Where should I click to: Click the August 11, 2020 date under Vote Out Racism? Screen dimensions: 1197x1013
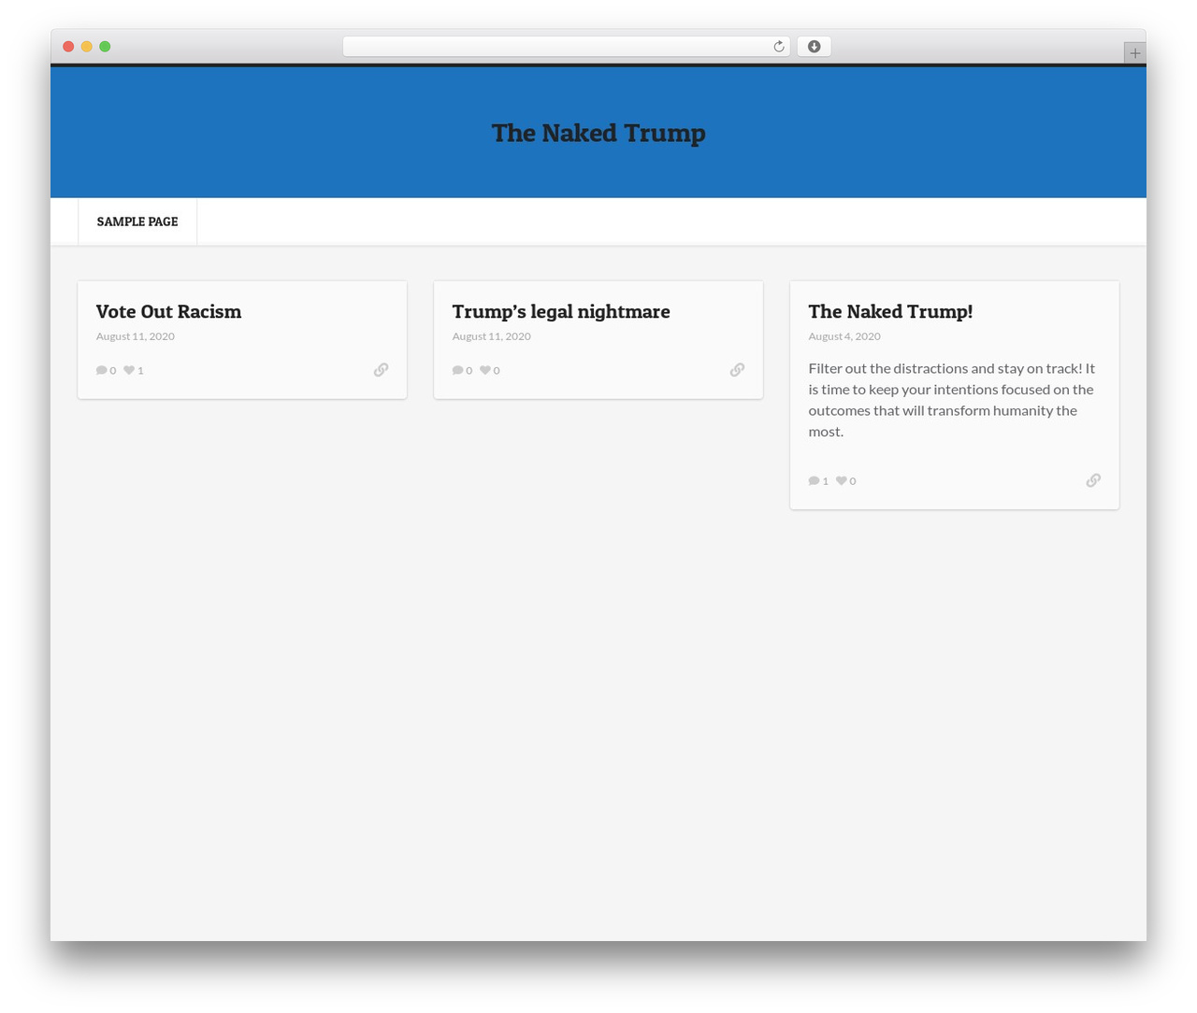pyautogui.click(x=136, y=336)
